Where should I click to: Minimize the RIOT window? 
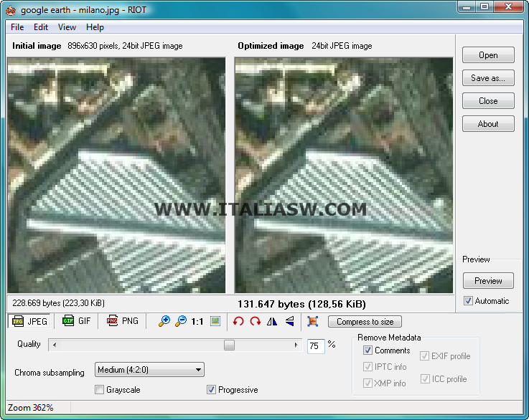467,6
